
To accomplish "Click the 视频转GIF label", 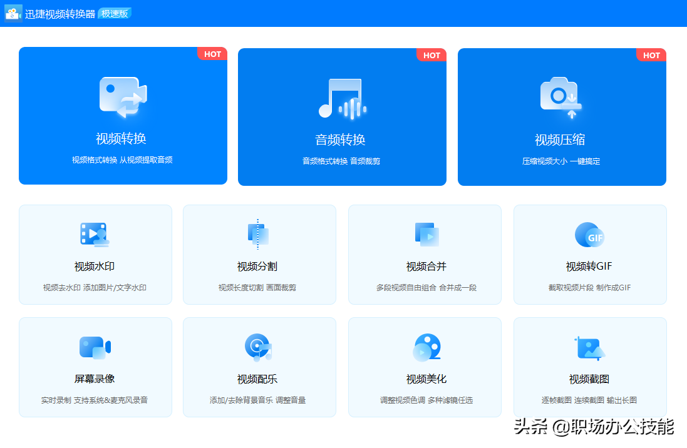I will pyautogui.click(x=589, y=267).
